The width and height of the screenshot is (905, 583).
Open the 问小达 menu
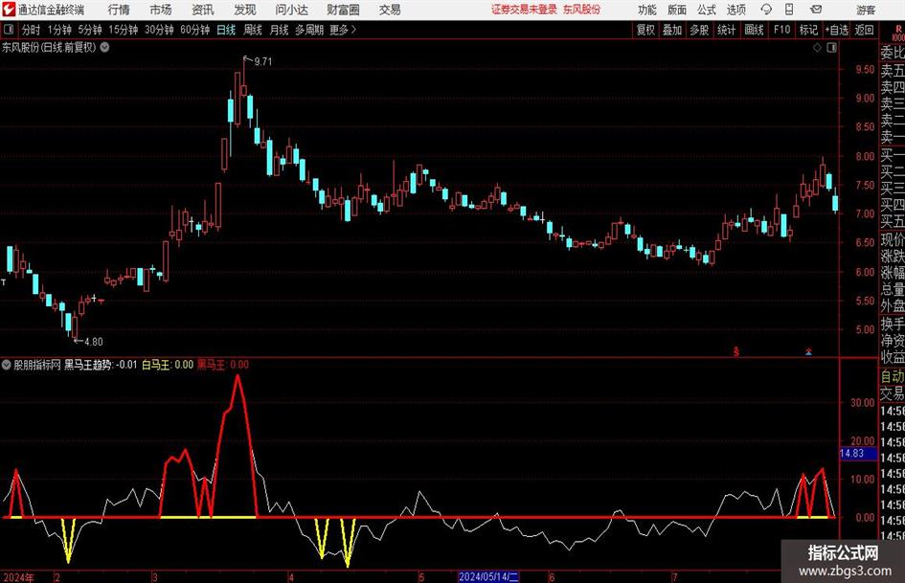coord(291,10)
